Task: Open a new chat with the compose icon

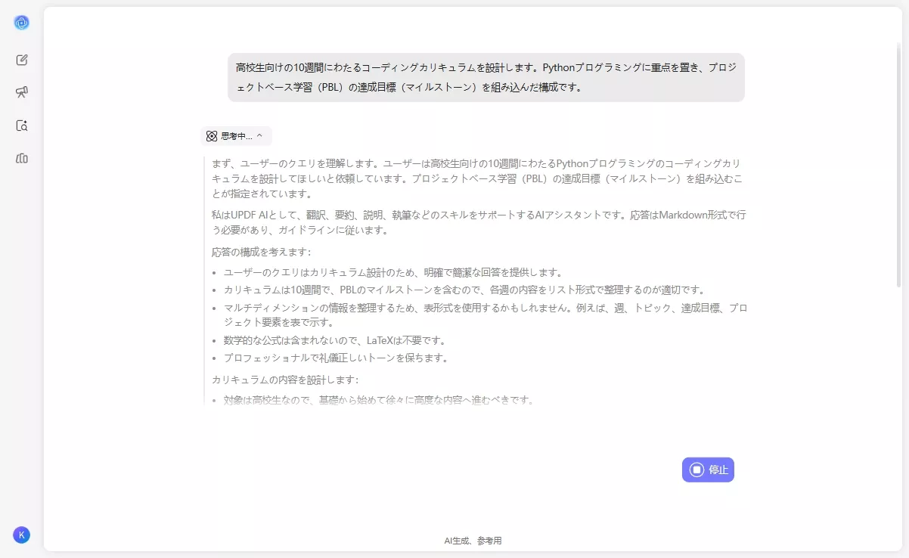Action: click(22, 60)
